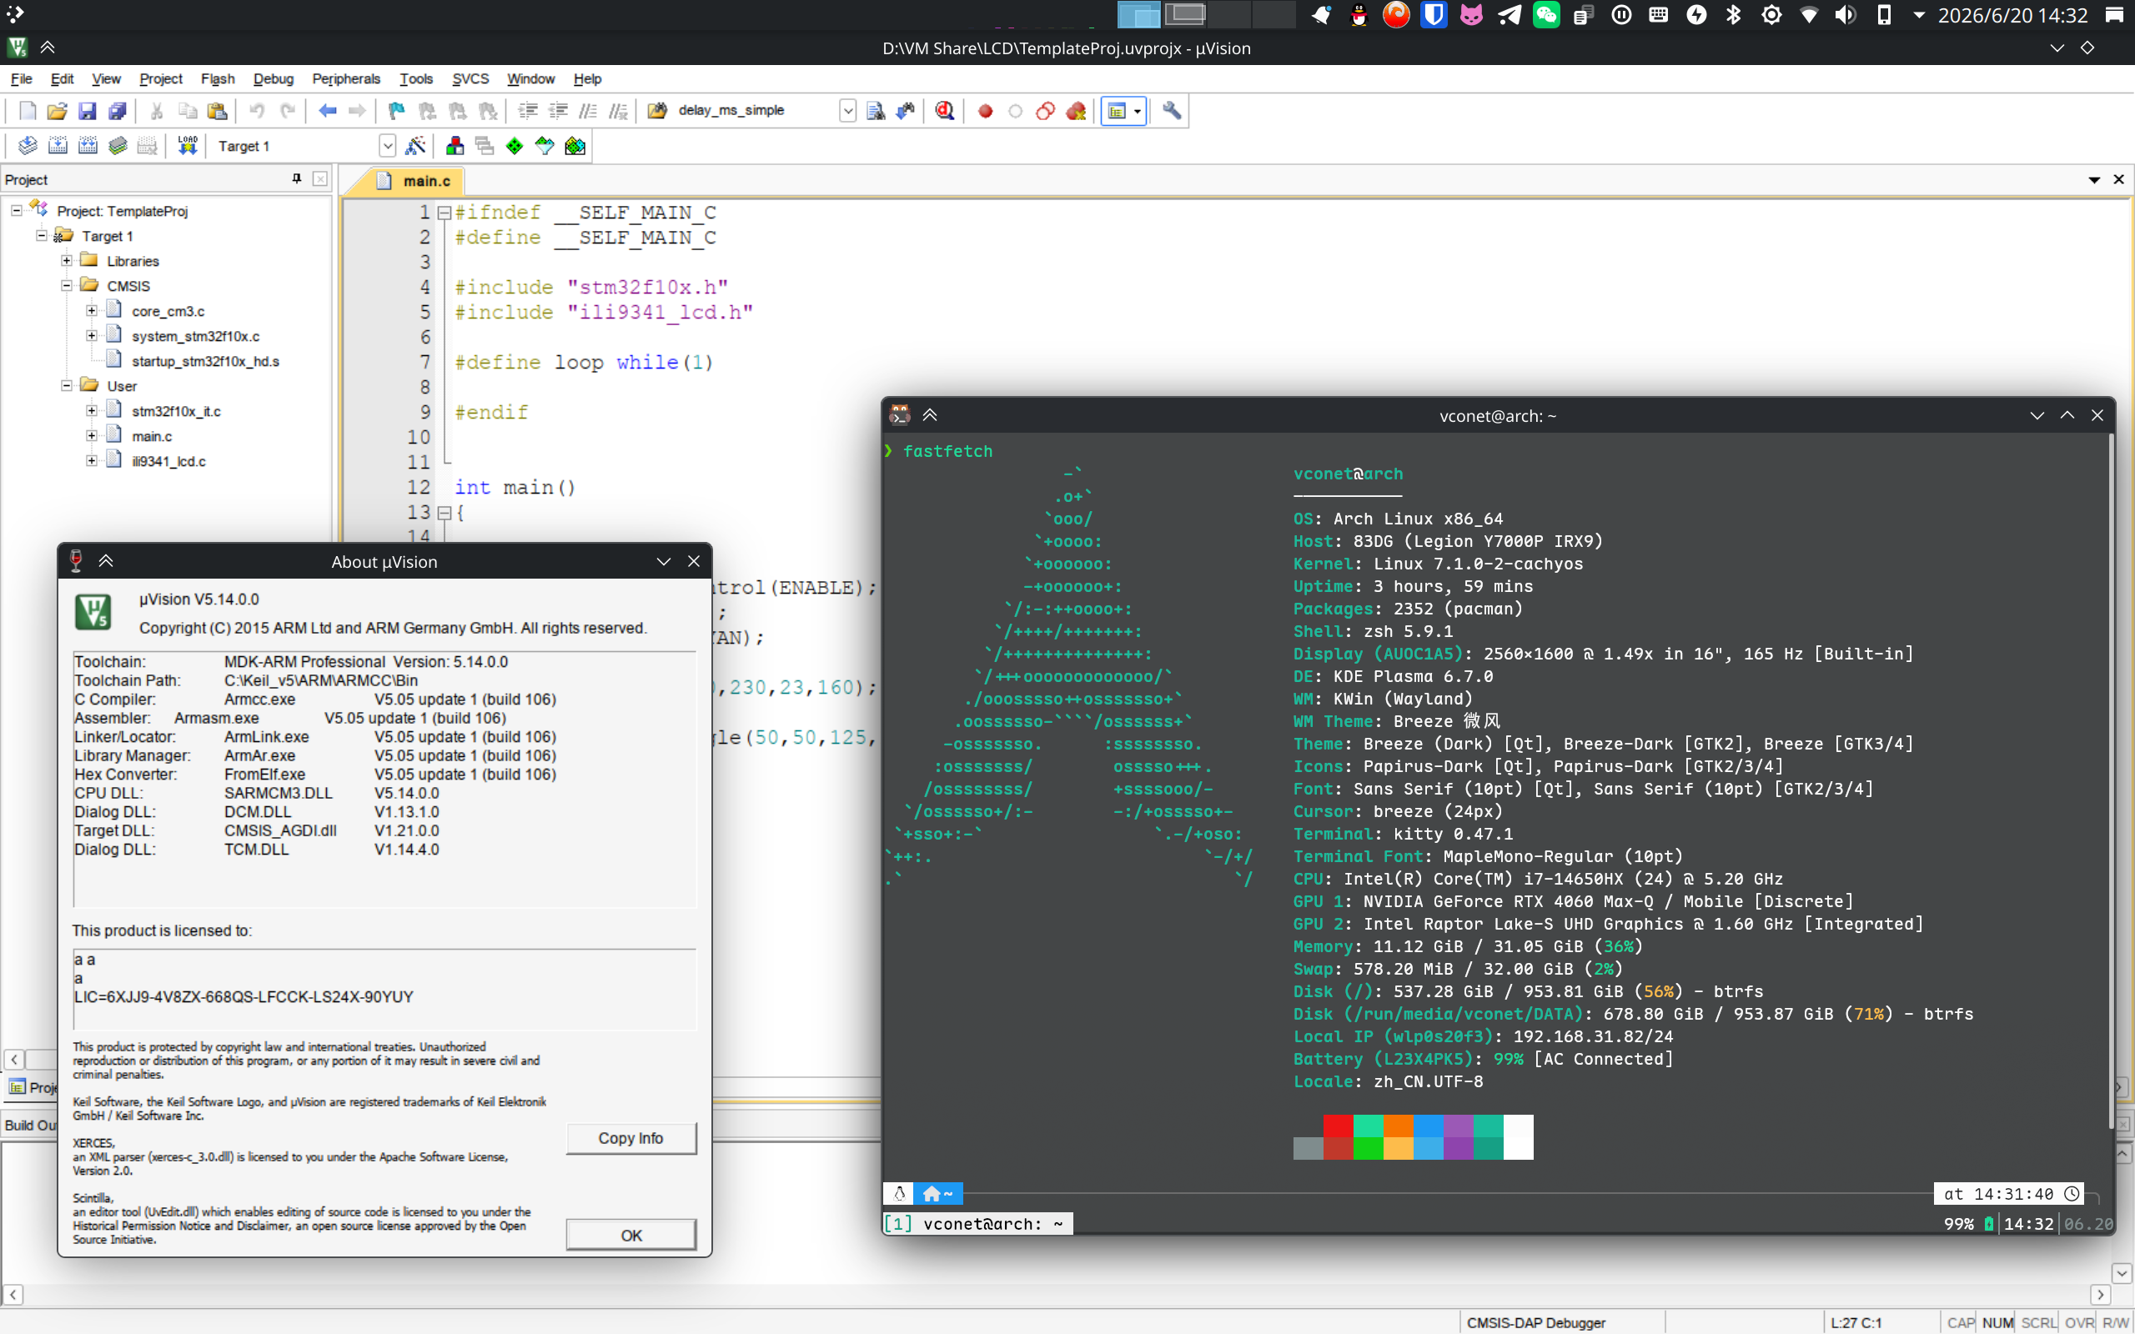Open the Bluetooth tray icon
Screen dimensions: 2135x1334
tap(1734, 15)
